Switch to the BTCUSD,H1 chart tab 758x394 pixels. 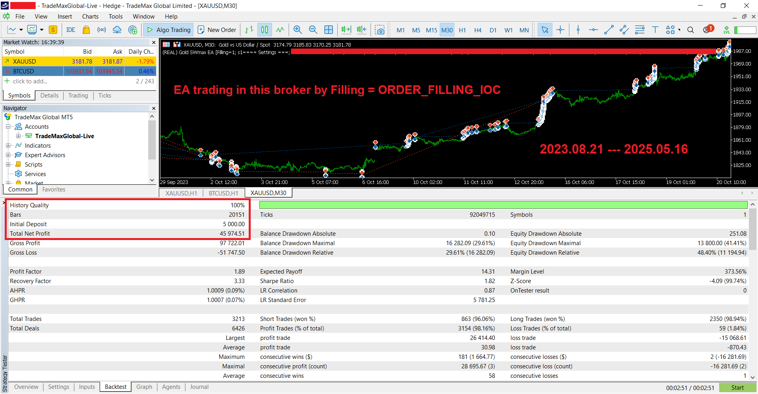(x=223, y=193)
